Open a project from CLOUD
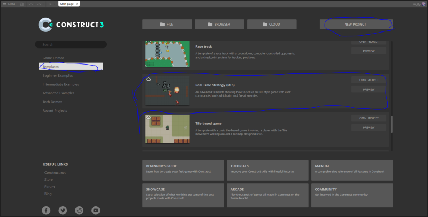428x217 pixels. click(272, 24)
